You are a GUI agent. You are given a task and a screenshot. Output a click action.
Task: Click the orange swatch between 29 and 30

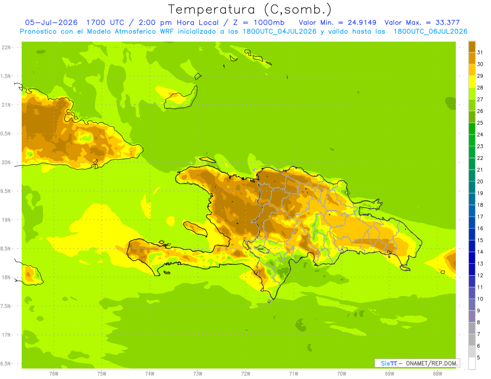pos(472,70)
